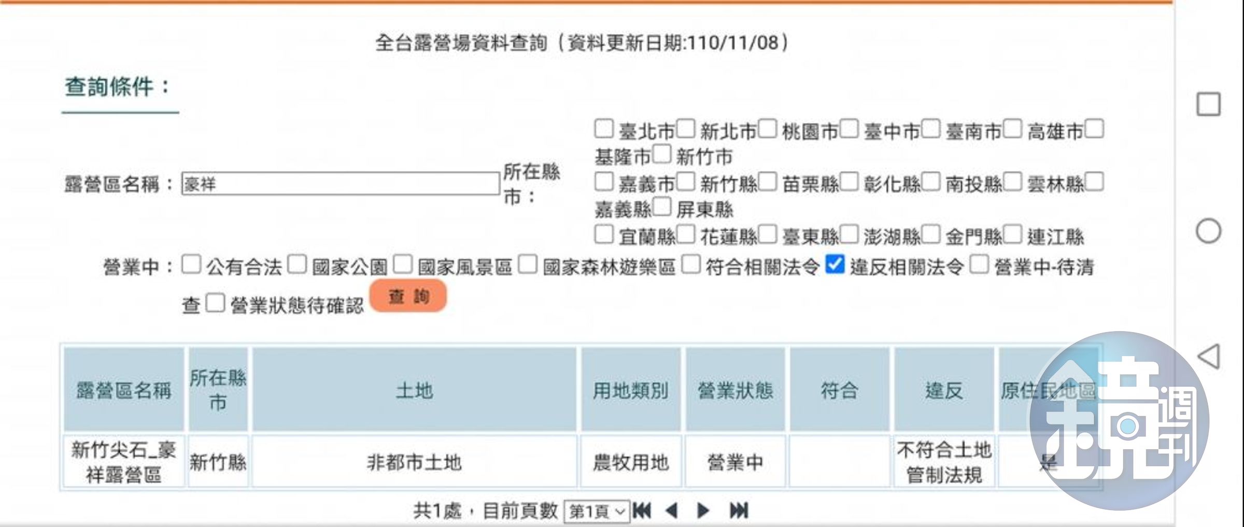The height and width of the screenshot is (527, 1244).
Task: Go to the next results page arrow
Action: click(703, 511)
